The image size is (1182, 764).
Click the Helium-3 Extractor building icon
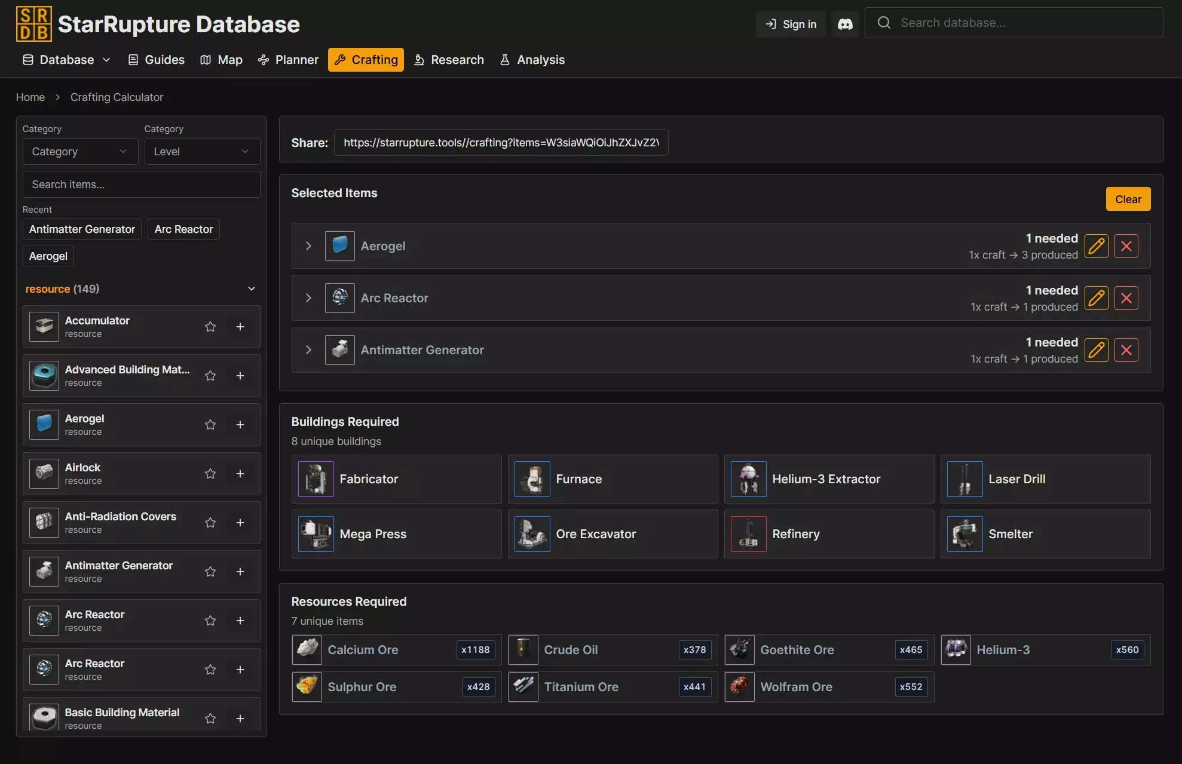tap(748, 479)
